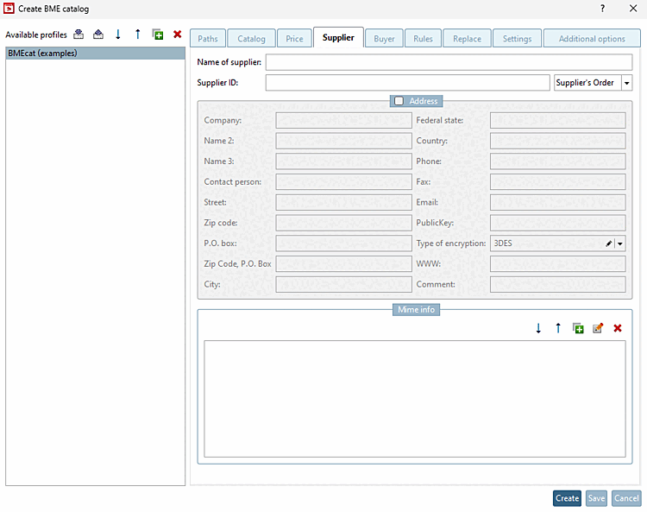Image resolution: width=647 pixels, height=512 pixels.
Task: Focus the Supplier ID input field
Action: 408,83
